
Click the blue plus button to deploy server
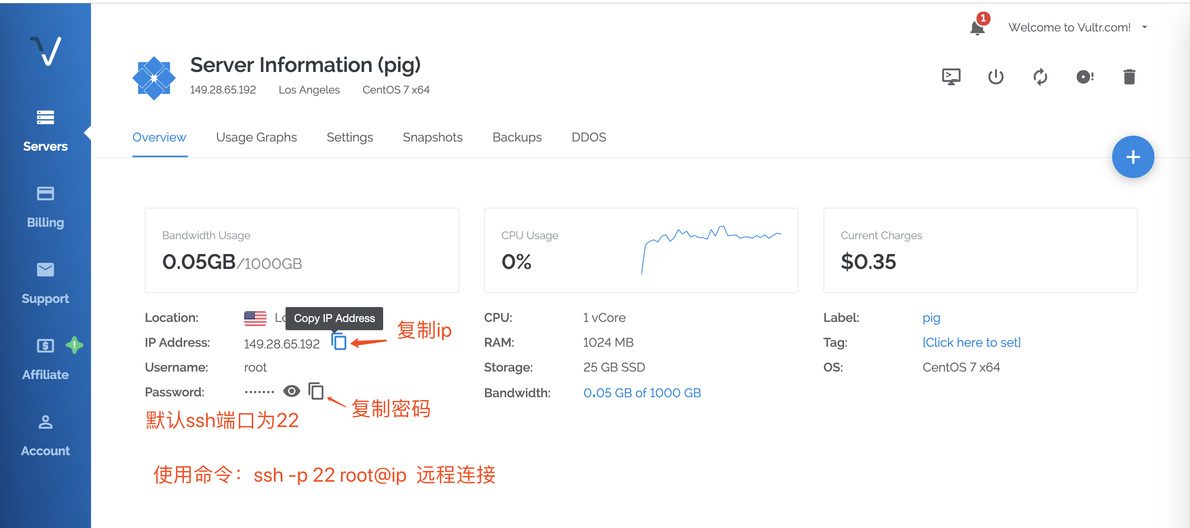pyautogui.click(x=1133, y=157)
